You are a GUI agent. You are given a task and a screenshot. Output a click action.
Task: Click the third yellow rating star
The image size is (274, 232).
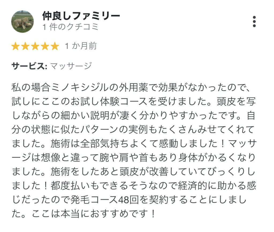point(35,46)
